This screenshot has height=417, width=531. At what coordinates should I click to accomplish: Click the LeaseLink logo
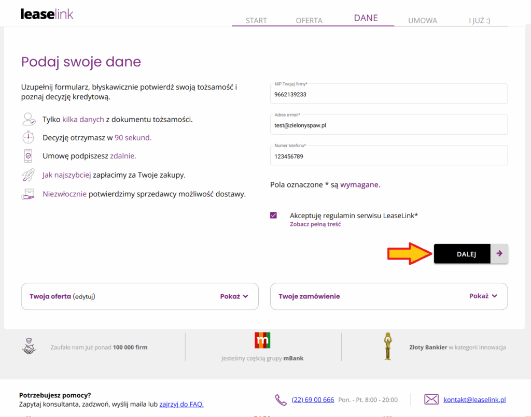(47, 14)
